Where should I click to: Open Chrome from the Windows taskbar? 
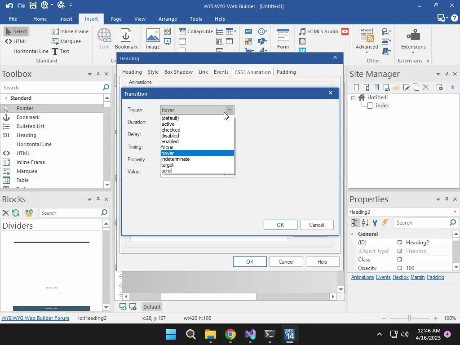coord(230,334)
